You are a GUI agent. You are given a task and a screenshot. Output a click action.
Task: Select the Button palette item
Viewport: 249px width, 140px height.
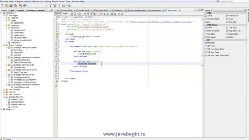(x=230, y=37)
